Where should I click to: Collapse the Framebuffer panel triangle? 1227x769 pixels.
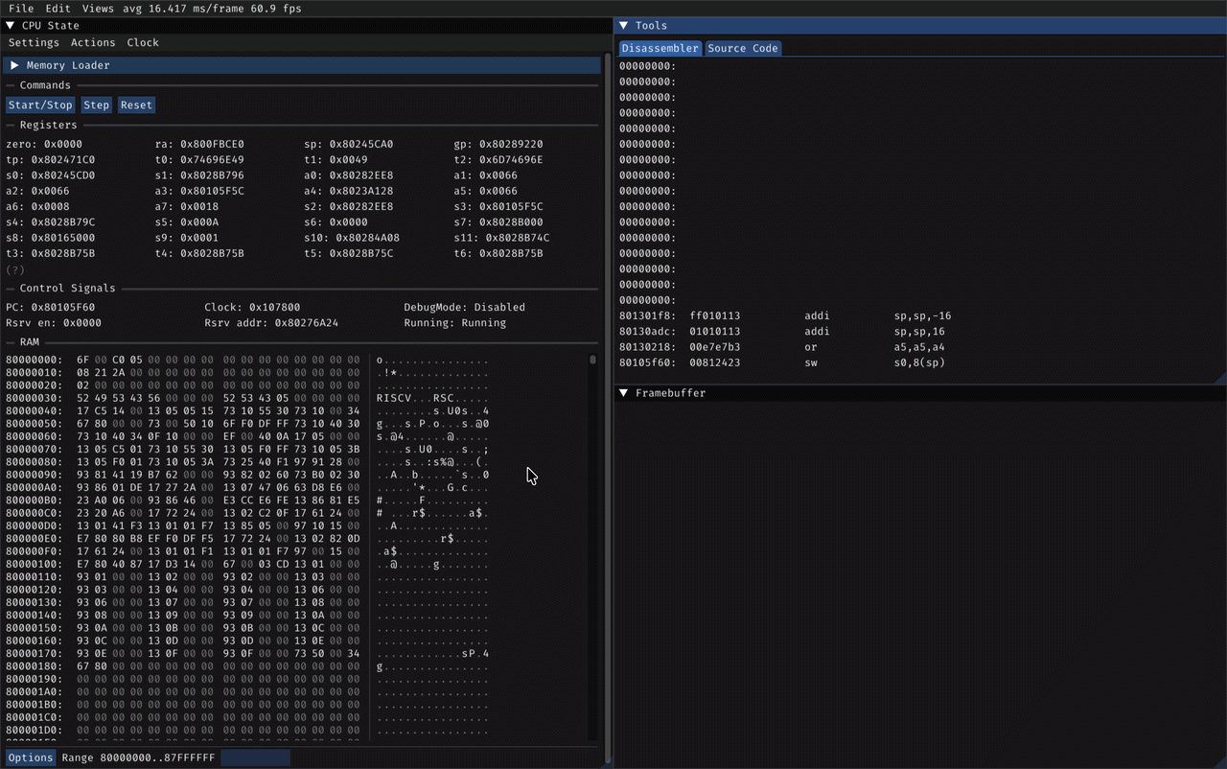coord(623,393)
